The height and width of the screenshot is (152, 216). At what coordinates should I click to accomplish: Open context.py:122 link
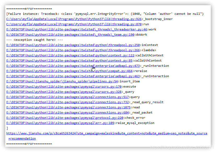point(70,56)
